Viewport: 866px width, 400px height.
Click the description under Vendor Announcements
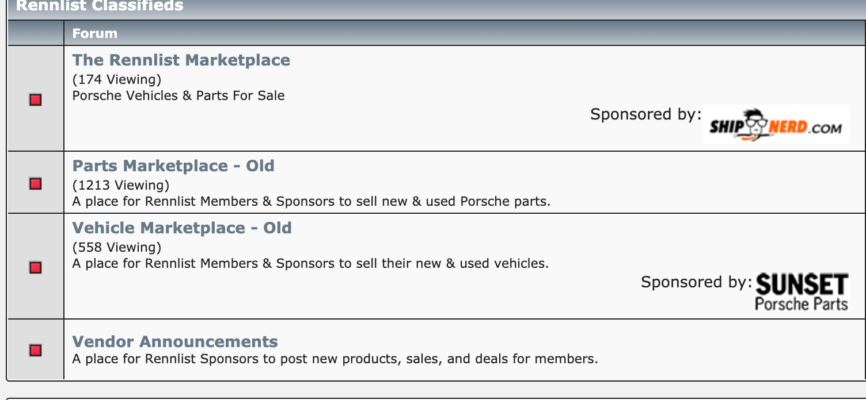click(x=335, y=359)
